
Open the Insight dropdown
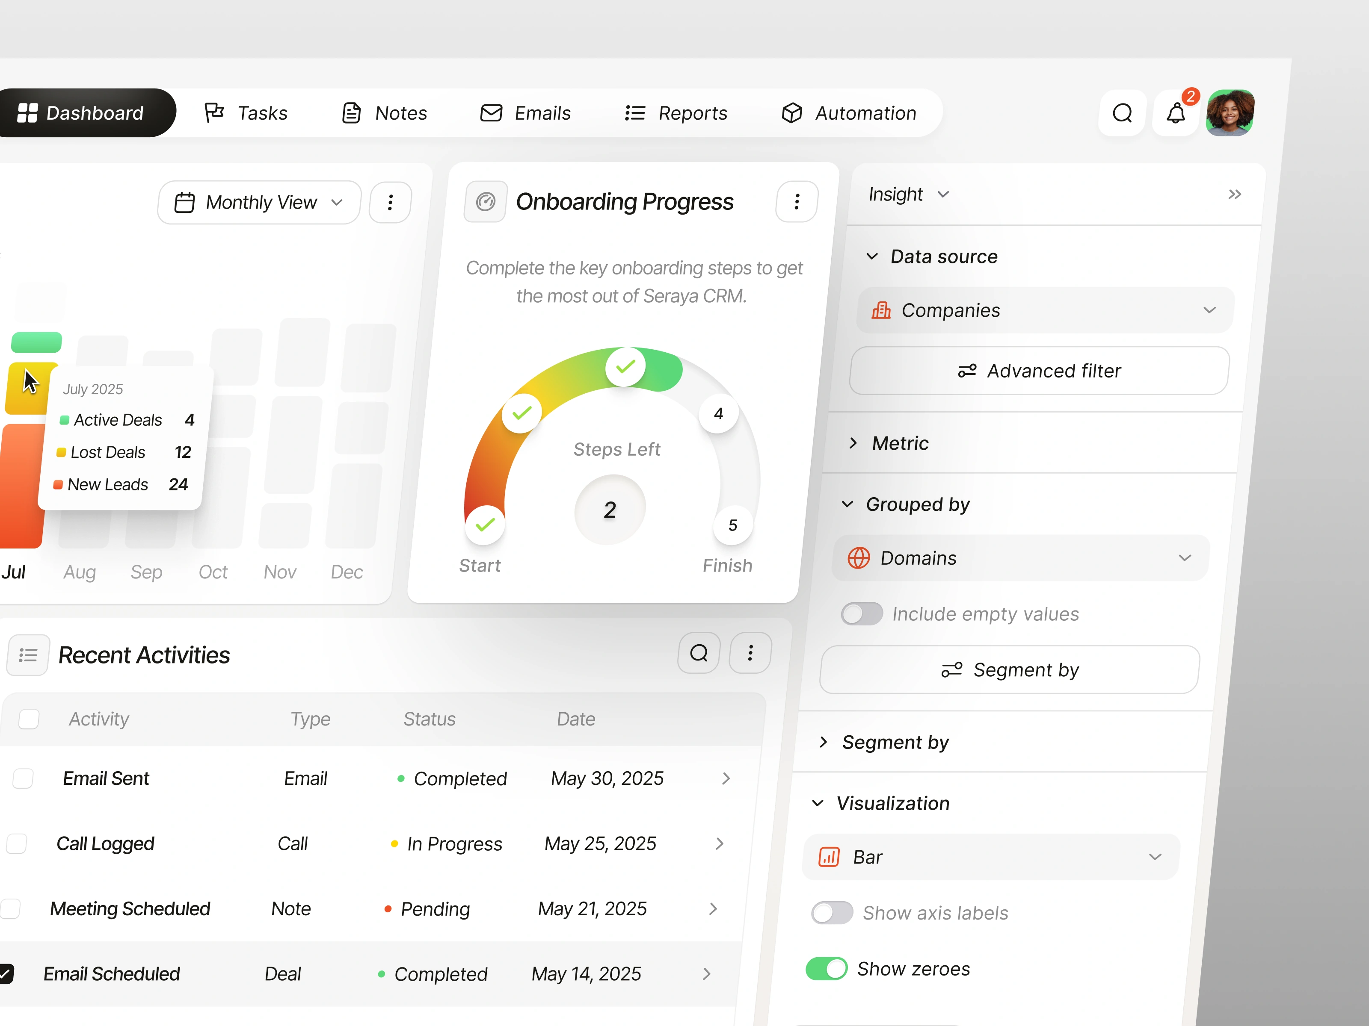pos(909,194)
